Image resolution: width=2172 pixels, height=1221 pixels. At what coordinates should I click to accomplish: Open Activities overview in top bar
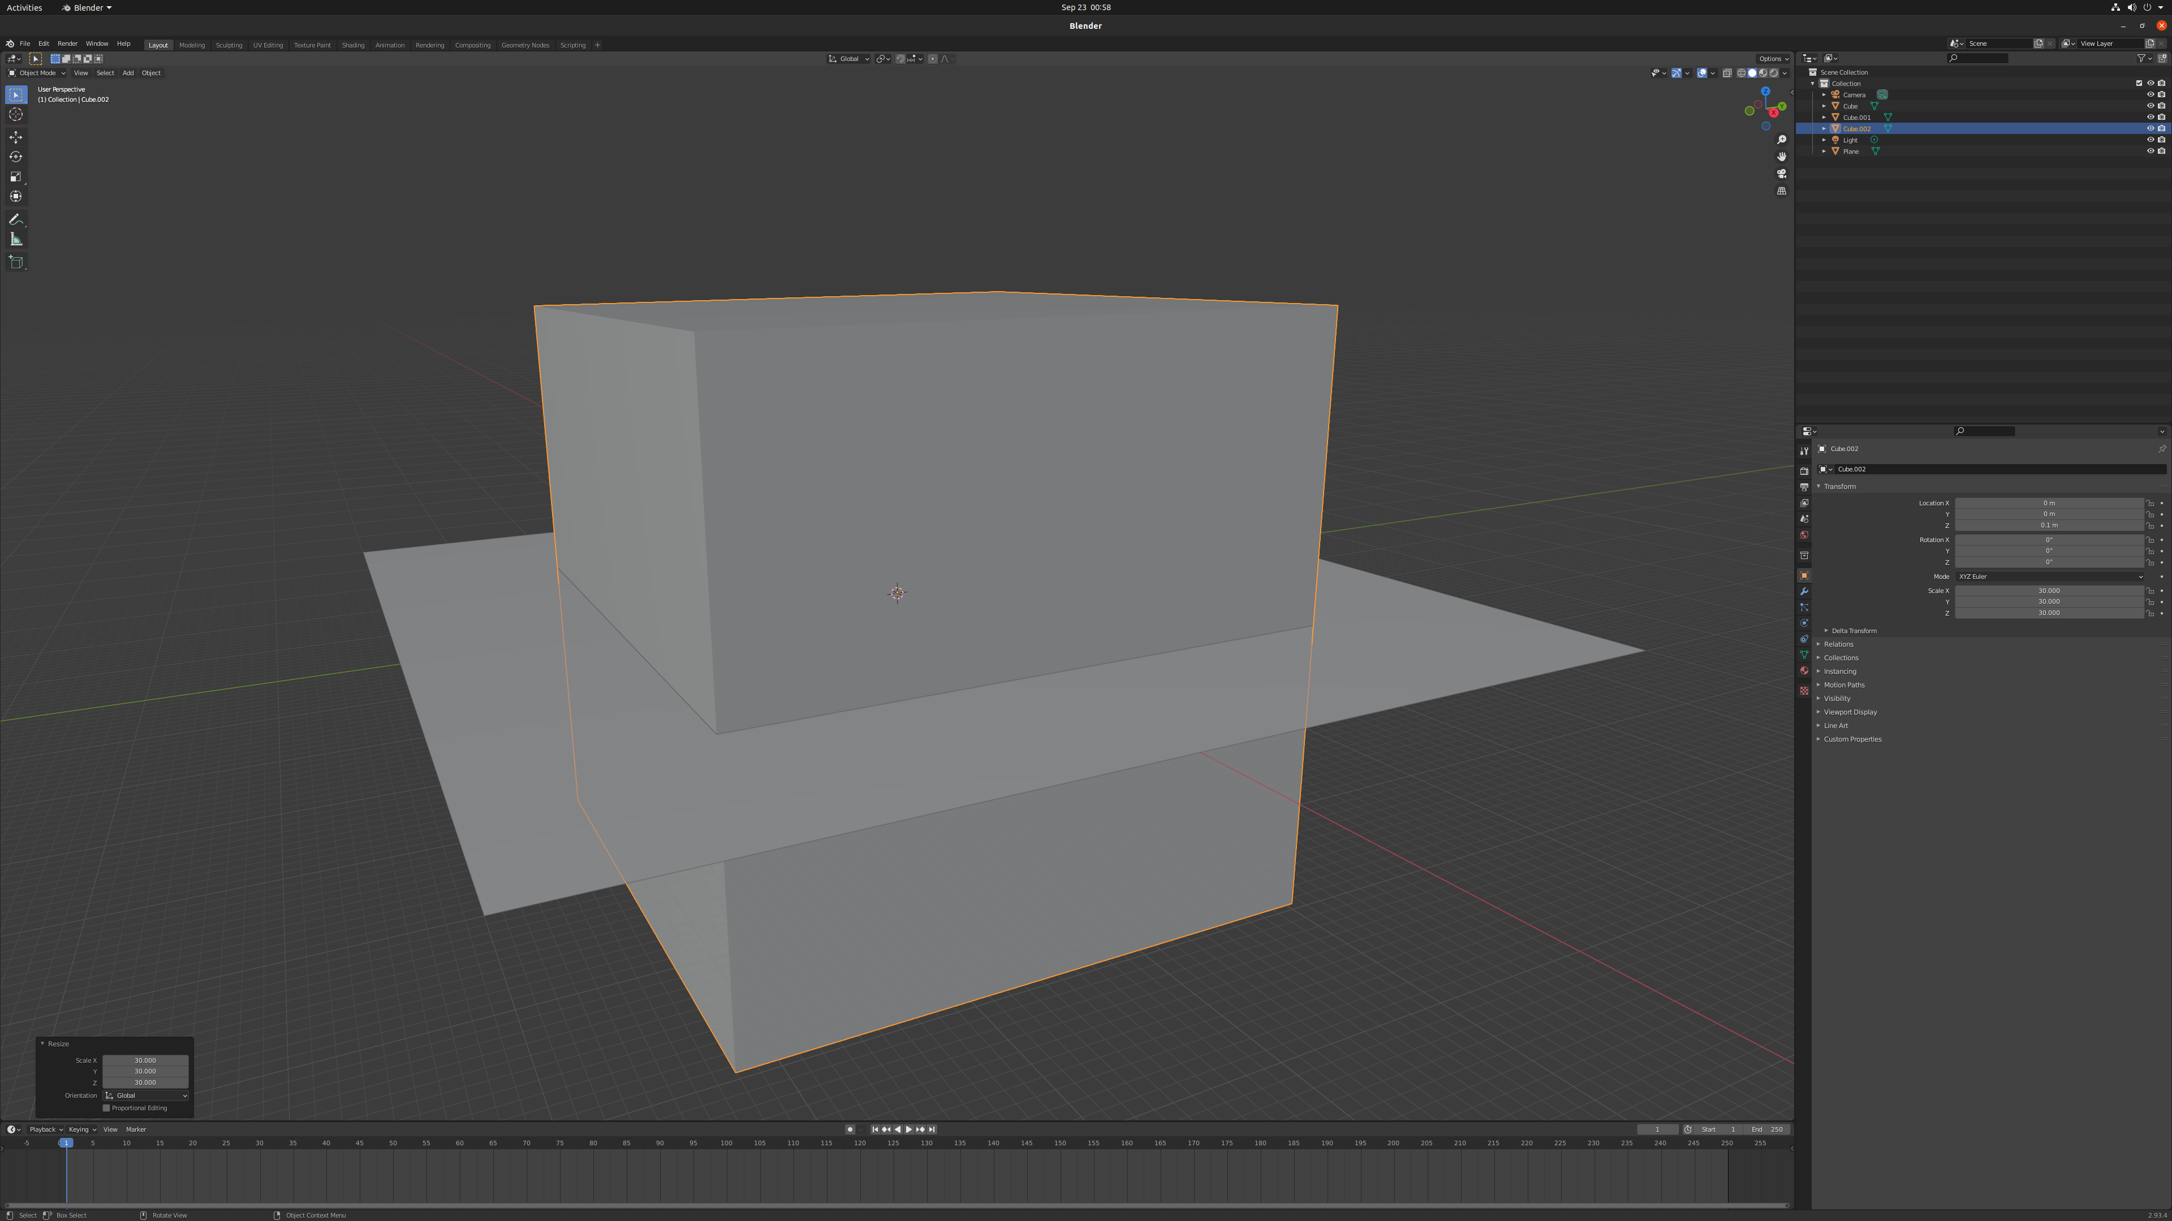24,7
